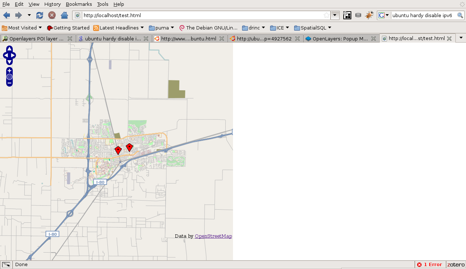The width and height of the screenshot is (466, 269).
Task: Go forward to the next page
Action: 18,15
